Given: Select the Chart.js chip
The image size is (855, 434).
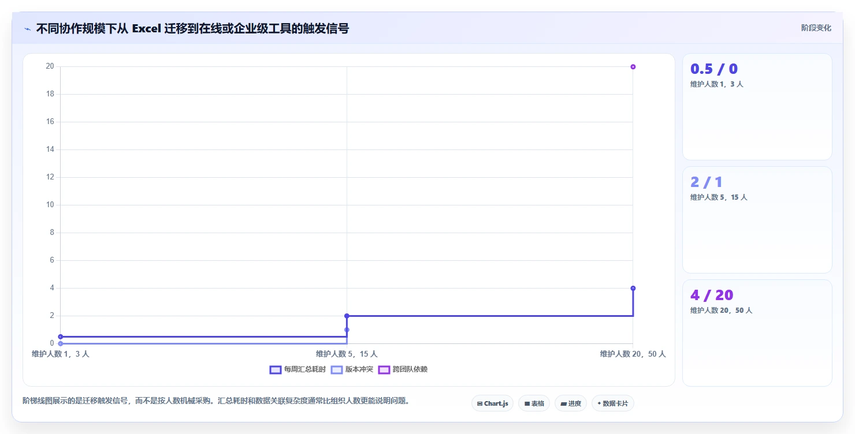Looking at the screenshot, I should (492, 403).
